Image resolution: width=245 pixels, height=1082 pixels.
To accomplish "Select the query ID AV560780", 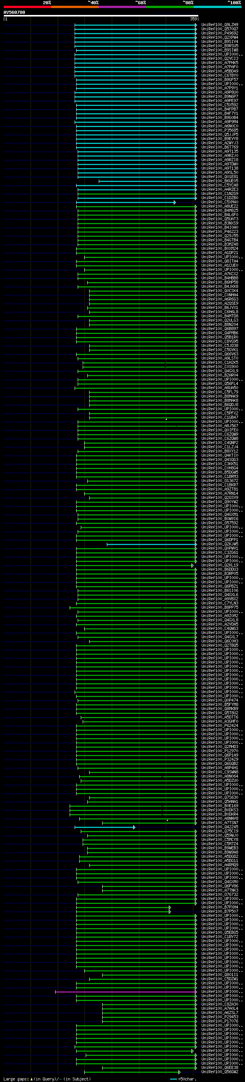I will 14,13.
